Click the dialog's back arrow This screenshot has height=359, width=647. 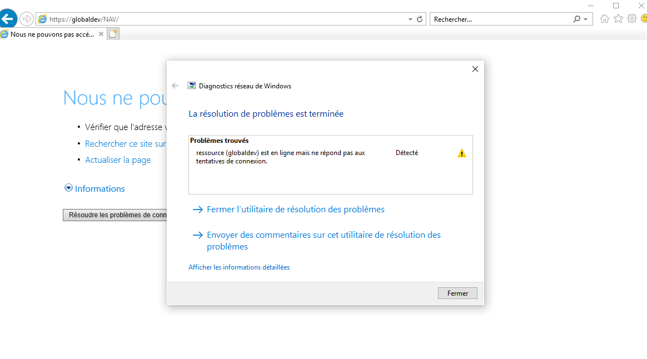pos(175,86)
